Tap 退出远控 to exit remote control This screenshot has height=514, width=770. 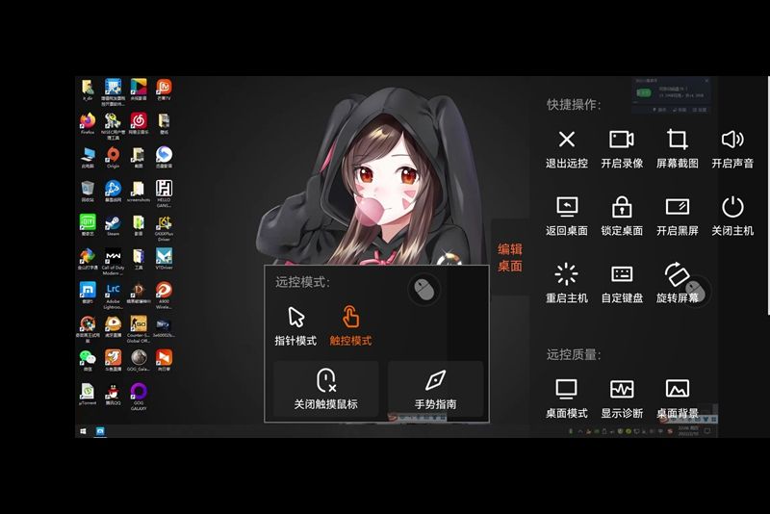(567, 149)
